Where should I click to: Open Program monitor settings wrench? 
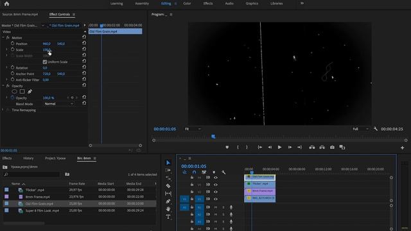[376, 128]
